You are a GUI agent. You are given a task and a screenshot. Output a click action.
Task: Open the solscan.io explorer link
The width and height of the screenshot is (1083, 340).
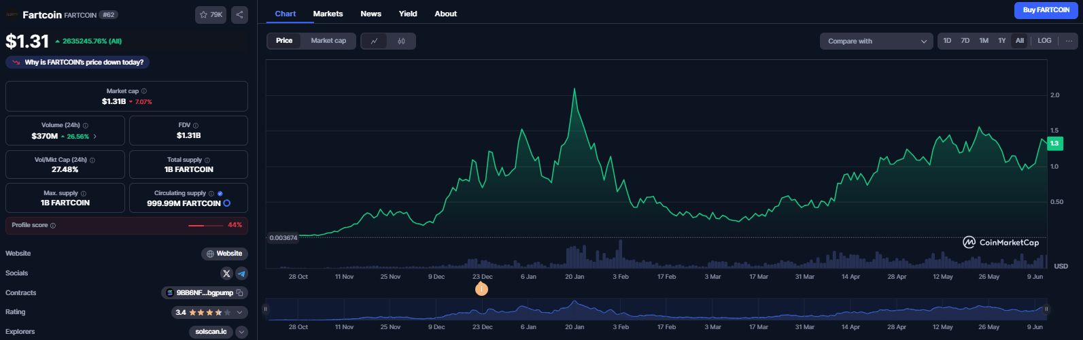(x=211, y=332)
